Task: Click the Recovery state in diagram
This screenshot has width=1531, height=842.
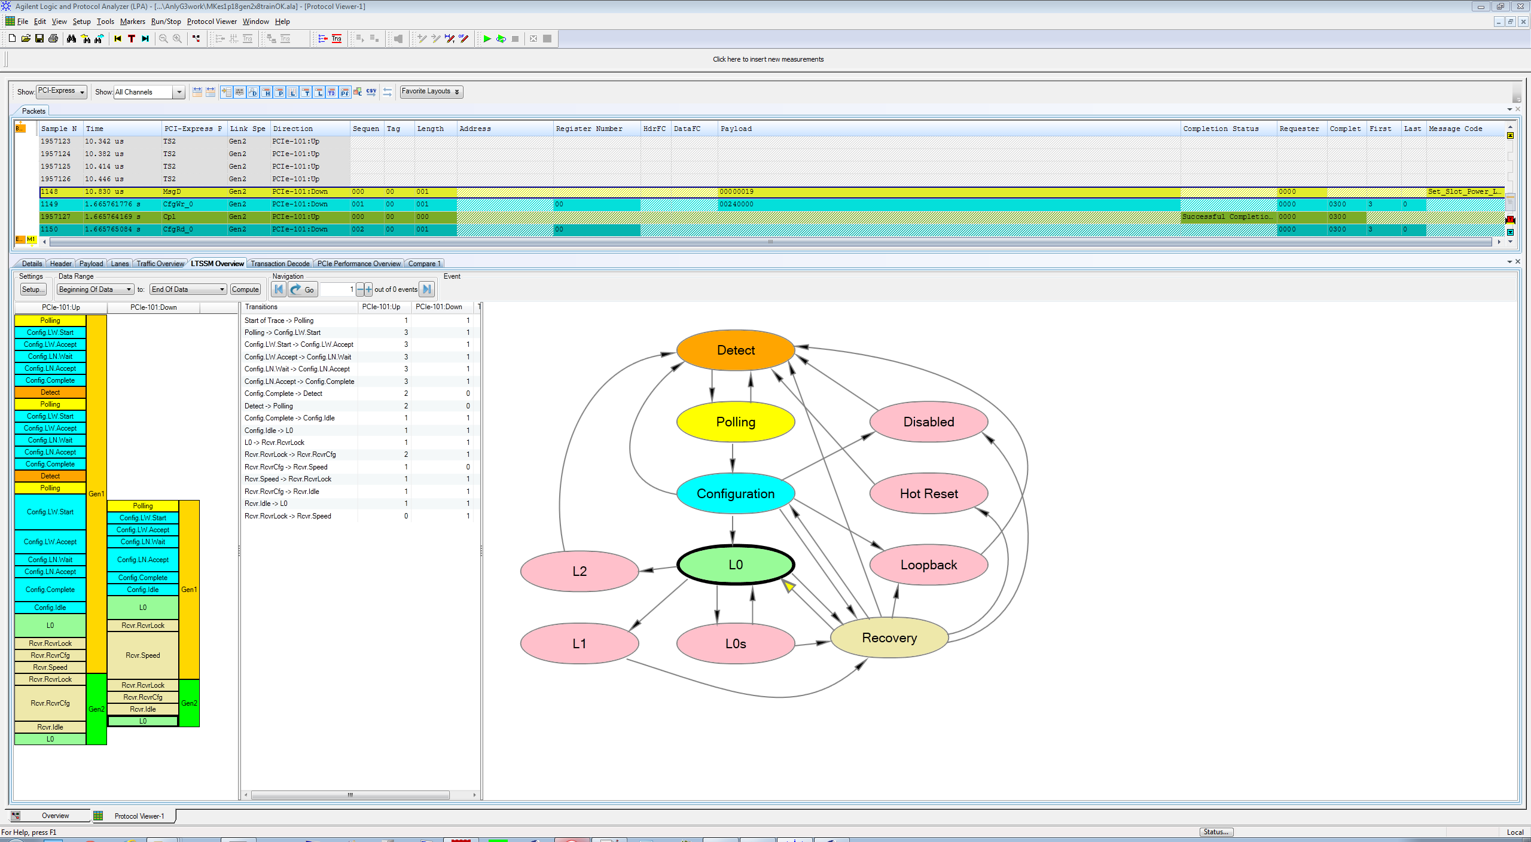Action: [889, 638]
